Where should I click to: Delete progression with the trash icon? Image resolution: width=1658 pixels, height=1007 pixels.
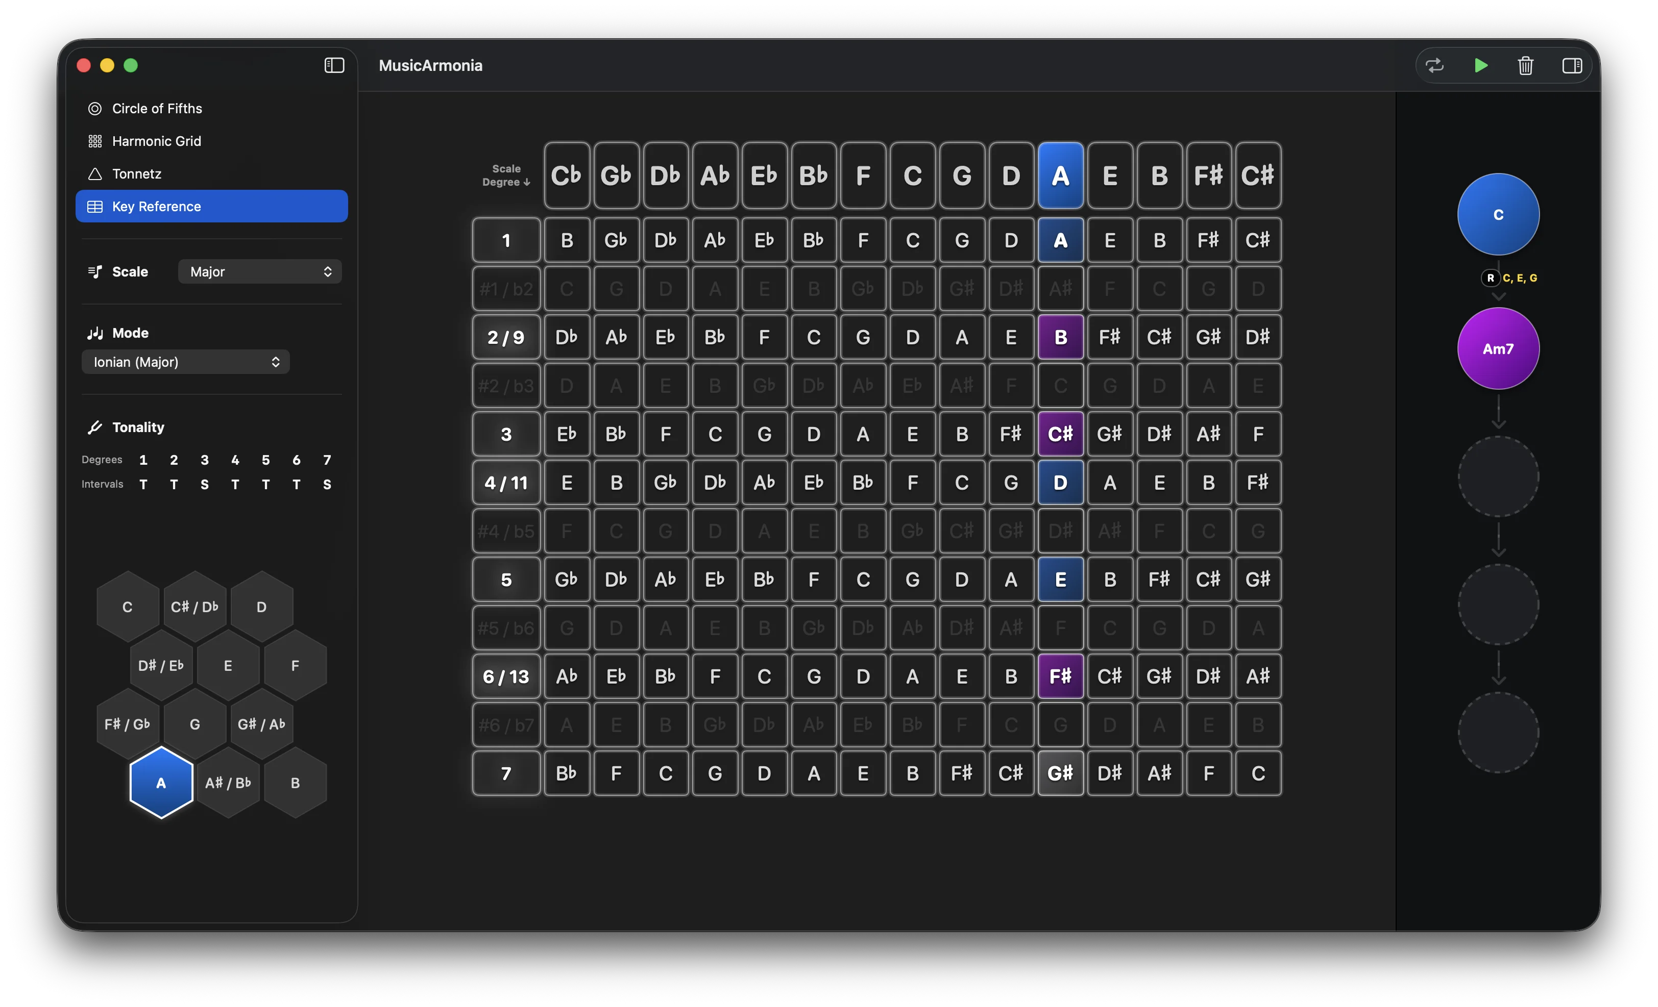click(1525, 65)
